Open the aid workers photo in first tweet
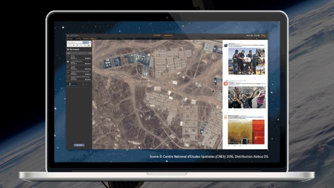 point(242,61)
